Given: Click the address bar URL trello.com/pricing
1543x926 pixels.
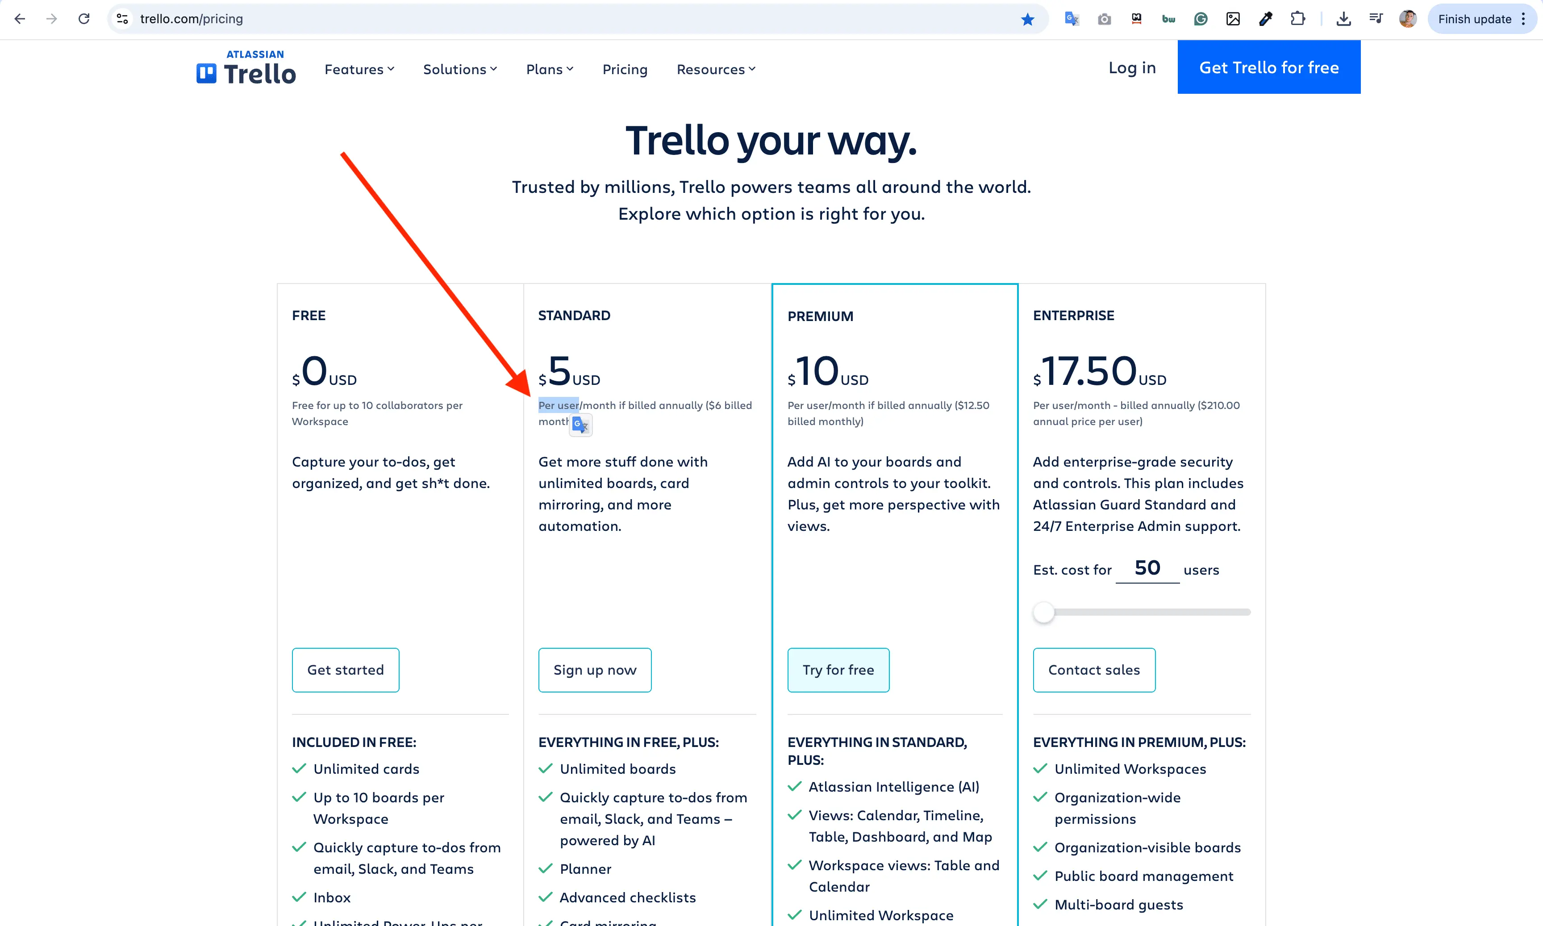Looking at the screenshot, I should (x=192, y=19).
